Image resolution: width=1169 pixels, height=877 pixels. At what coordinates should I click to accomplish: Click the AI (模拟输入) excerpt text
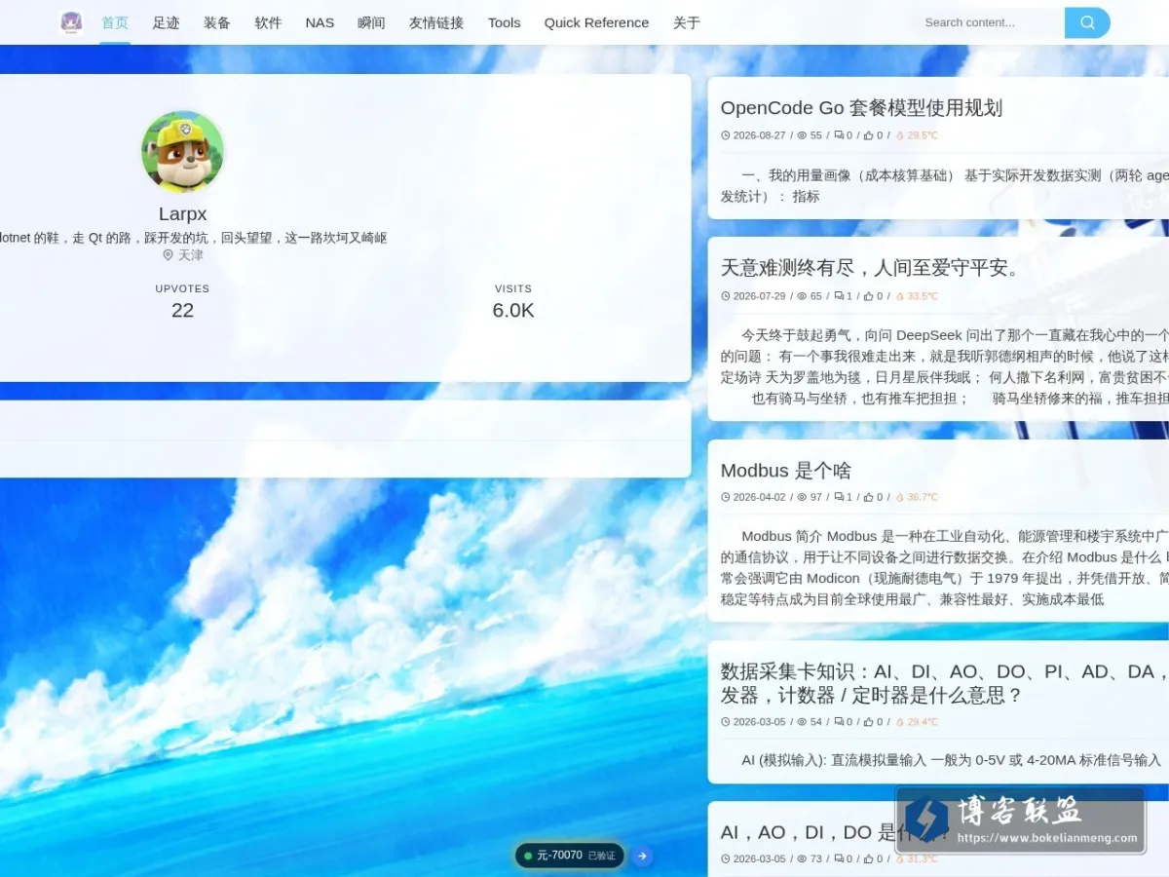tap(951, 759)
